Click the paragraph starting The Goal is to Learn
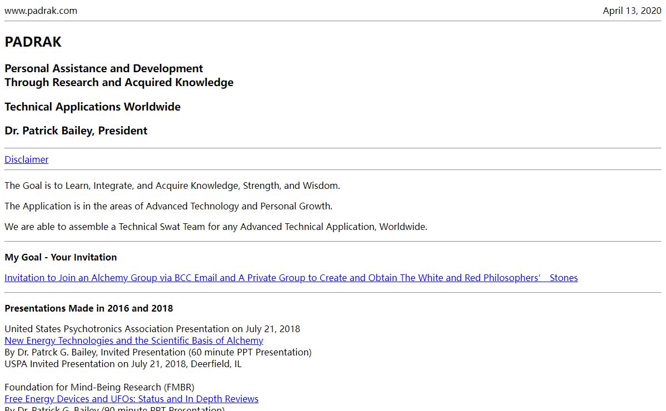 172,186
